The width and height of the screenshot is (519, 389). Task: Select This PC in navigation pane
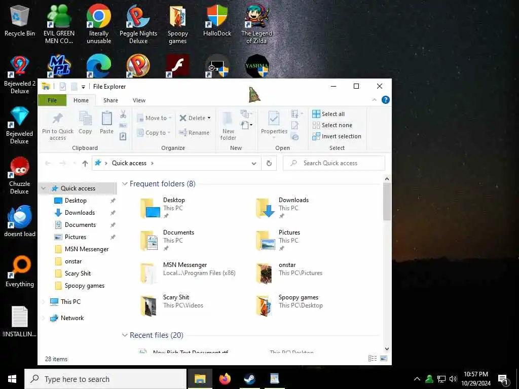[70, 302]
